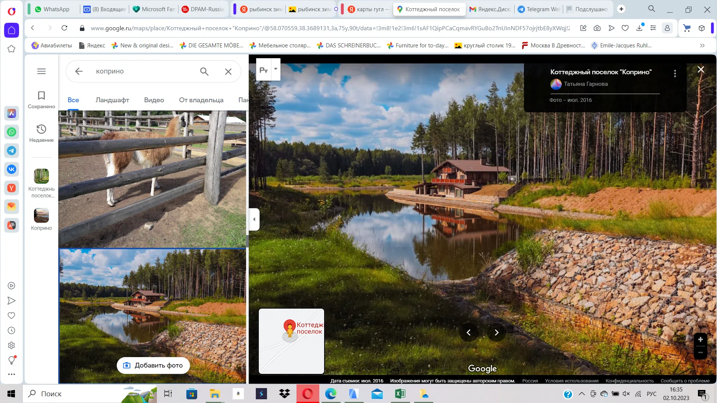This screenshot has width=717, height=403.
Task: Show previous photo with left arrow
Action: [x=468, y=332]
